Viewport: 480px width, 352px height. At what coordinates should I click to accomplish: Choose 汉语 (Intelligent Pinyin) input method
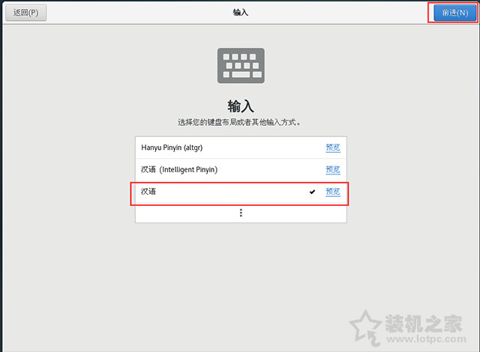(x=241, y=169)
